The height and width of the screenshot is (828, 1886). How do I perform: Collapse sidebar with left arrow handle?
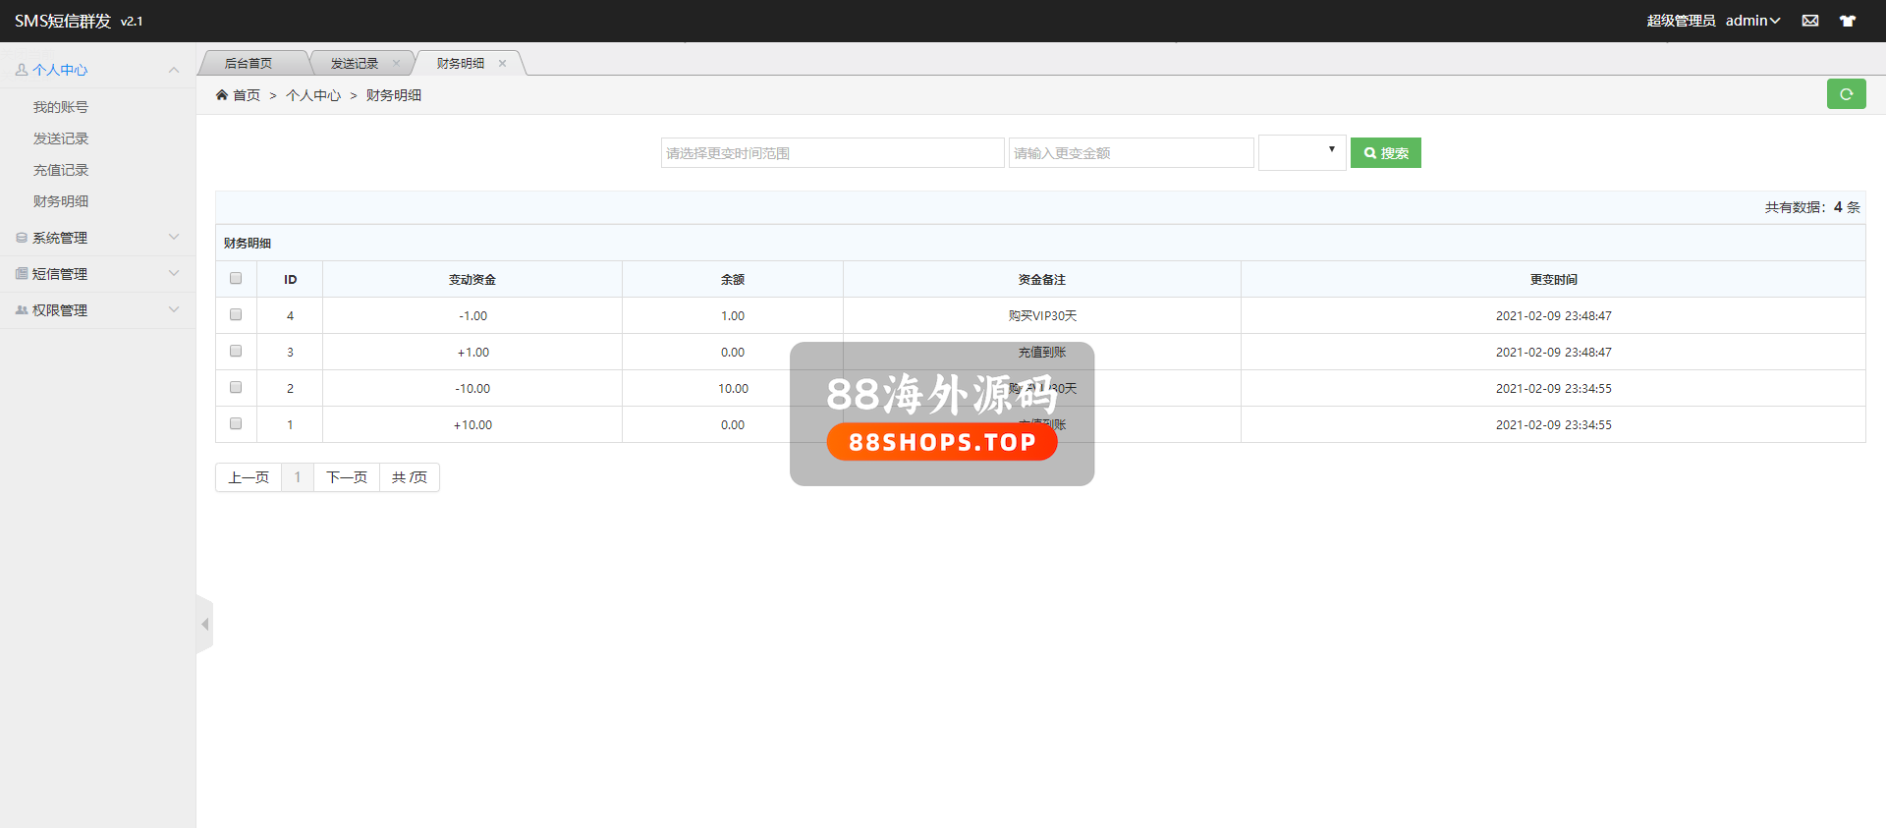coord(204,624)
